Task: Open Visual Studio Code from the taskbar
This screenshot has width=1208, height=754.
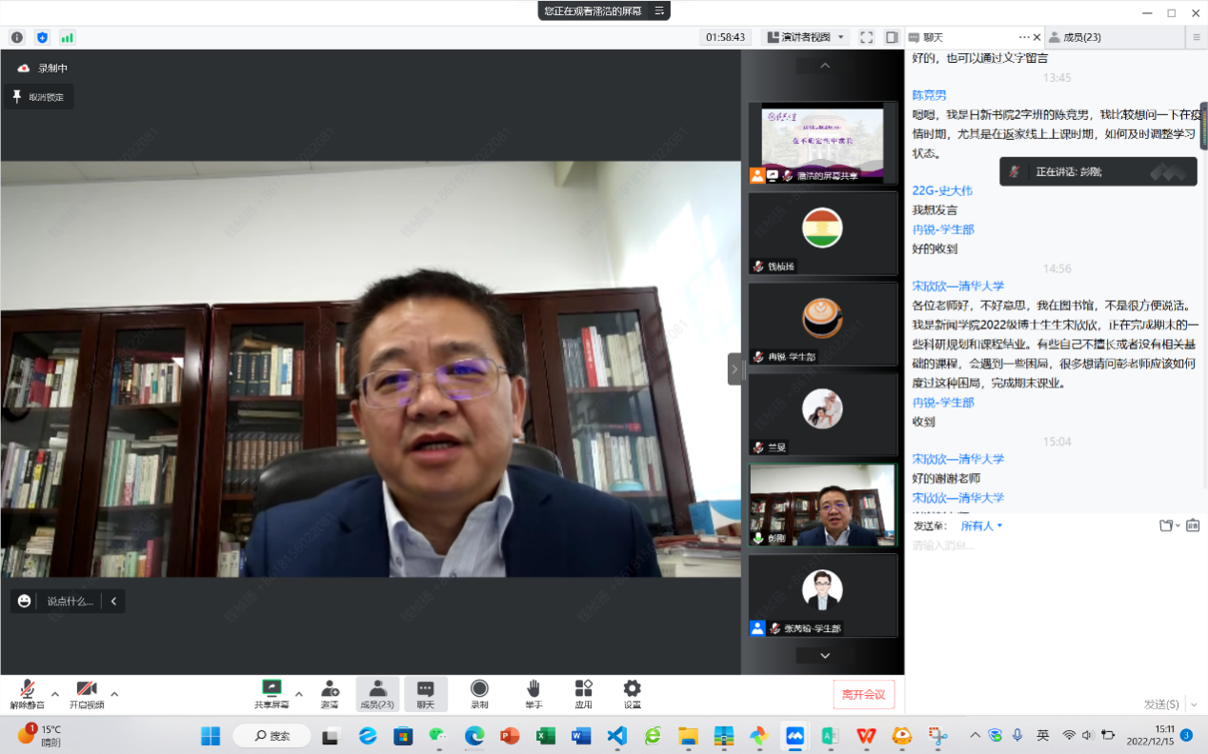Action: click(x=616, y=735)
